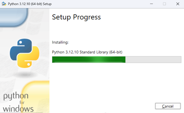Select the "Python 3.12.10 Standard Library (64-bit)" text
Viewport: 184px width, 113px height.
[87, 52]
